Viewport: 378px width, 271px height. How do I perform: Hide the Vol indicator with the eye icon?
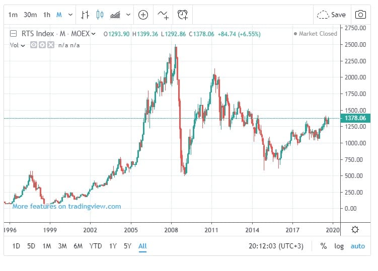click(x=34, y=45)
